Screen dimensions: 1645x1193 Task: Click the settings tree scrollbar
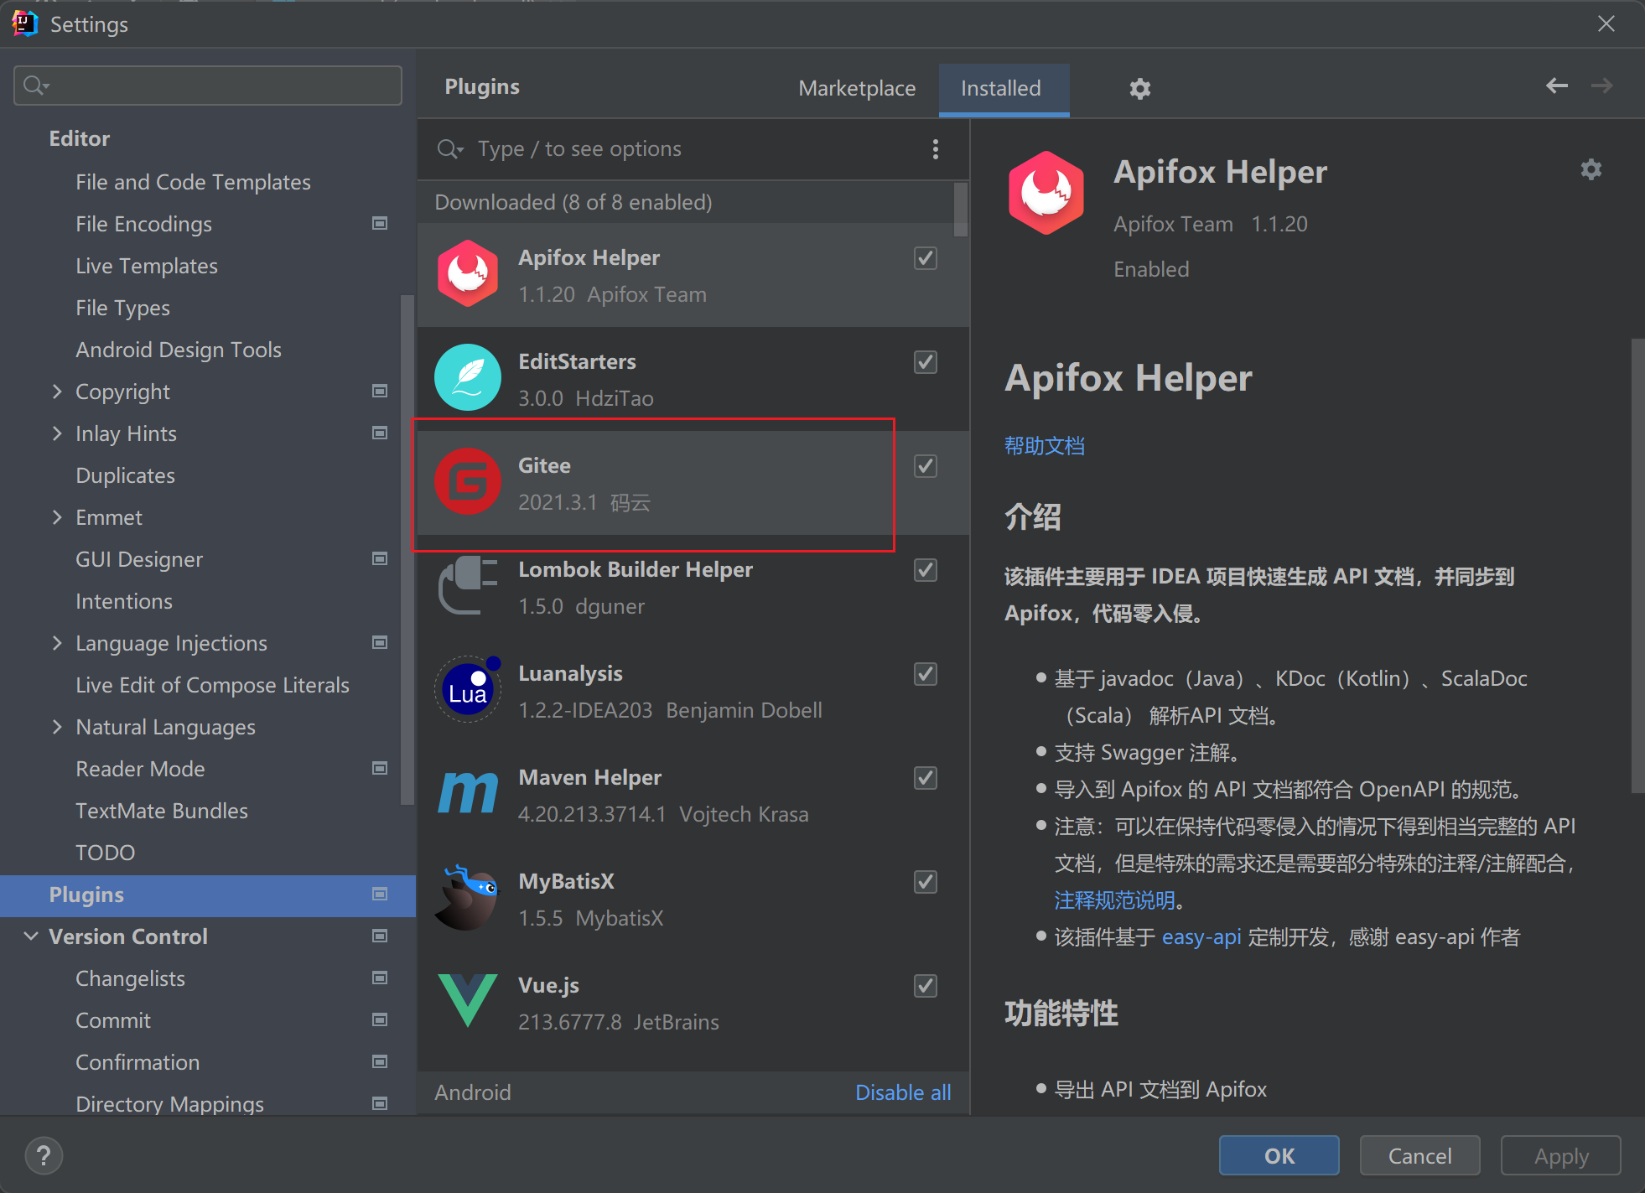pyautogui.click(x=407, y=549)
